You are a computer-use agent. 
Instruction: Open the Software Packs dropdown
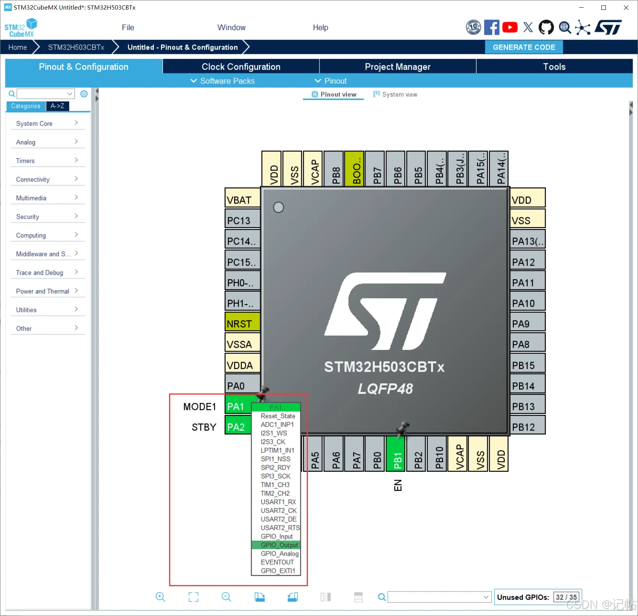click(223, 81)
